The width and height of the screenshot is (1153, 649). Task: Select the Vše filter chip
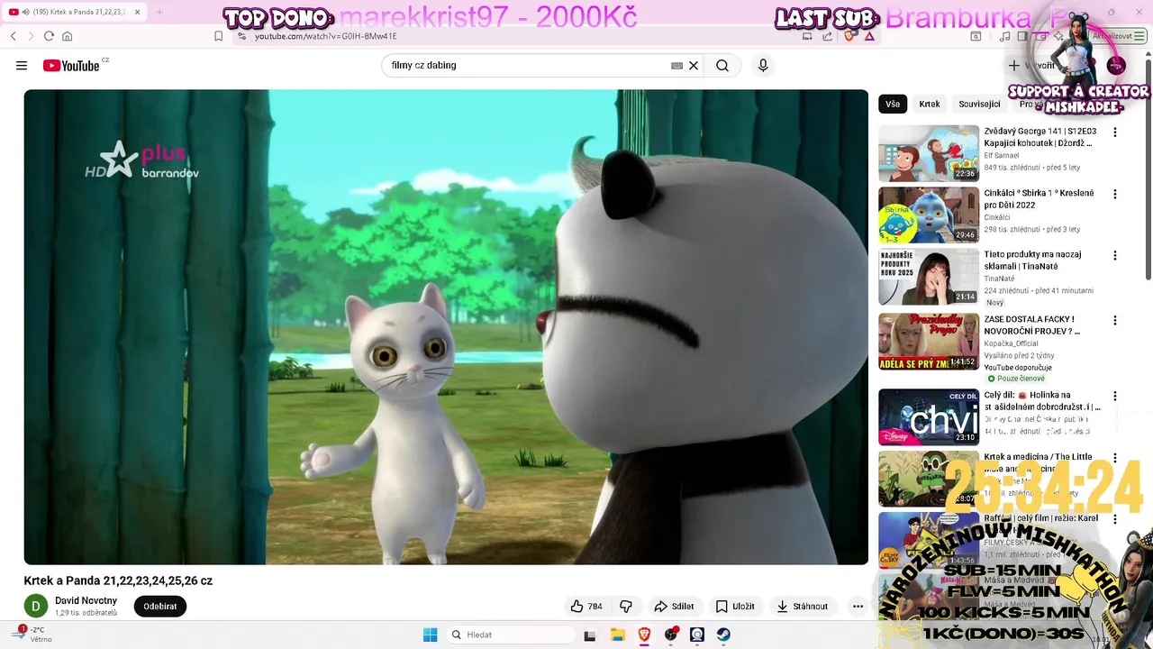tap(893, 104)
